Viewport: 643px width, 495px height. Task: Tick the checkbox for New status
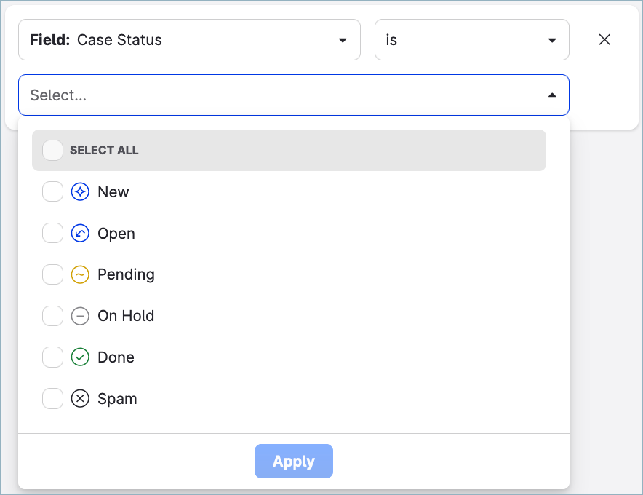[x=52, y=192]
